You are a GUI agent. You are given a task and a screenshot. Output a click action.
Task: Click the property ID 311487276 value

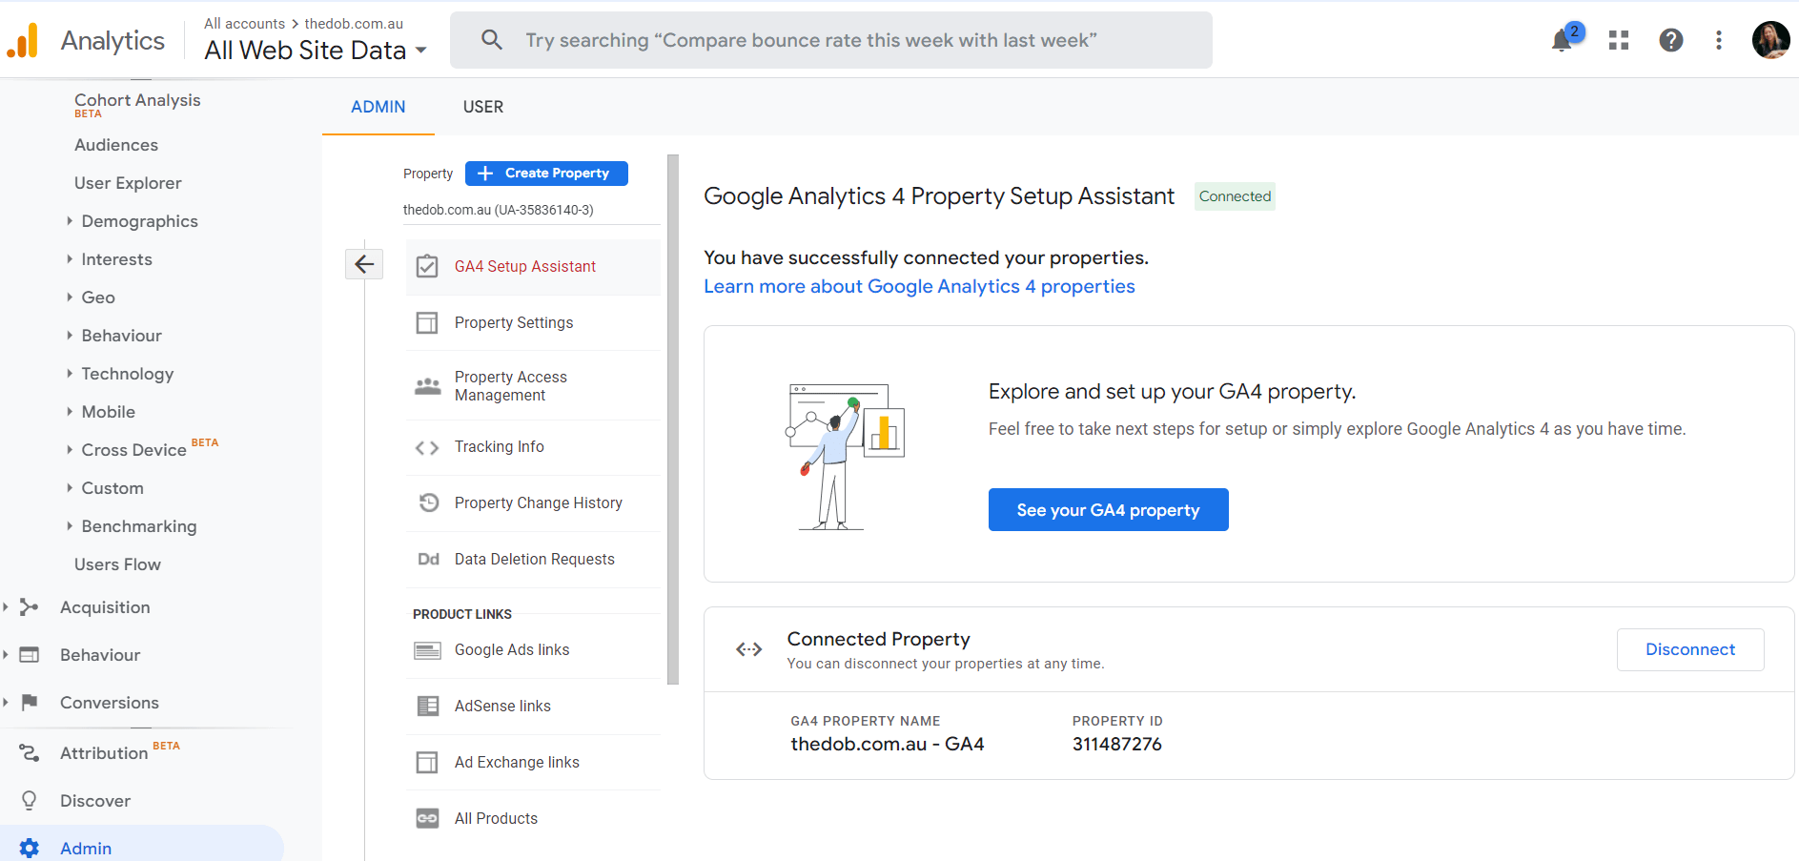pos(1117,744)
